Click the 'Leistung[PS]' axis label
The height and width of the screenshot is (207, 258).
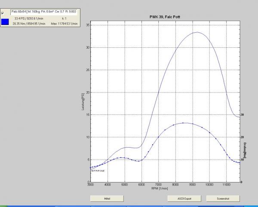pyautogui.click(x=83, y=102)
